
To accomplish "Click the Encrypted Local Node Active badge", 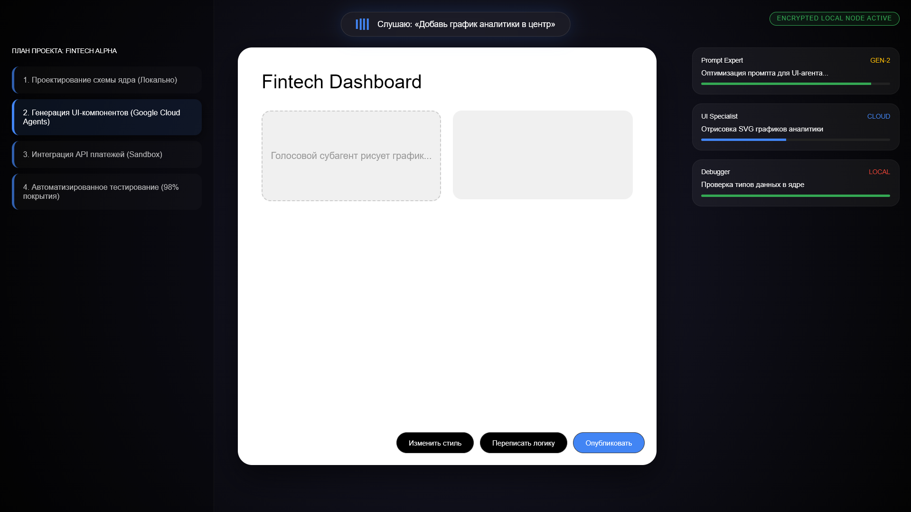I will click(834, 19).
